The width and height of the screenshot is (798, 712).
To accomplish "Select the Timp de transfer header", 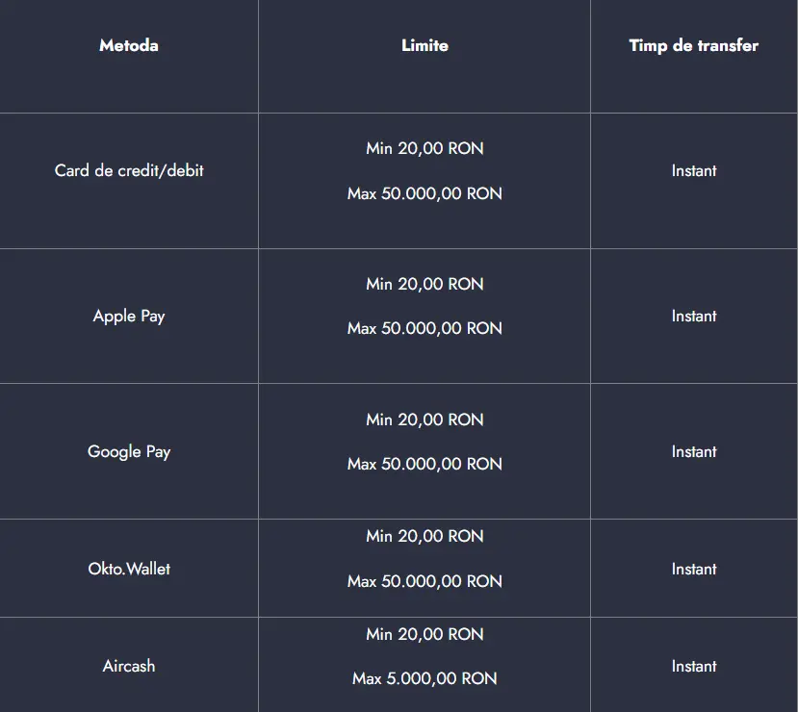I will click(693, 45).
